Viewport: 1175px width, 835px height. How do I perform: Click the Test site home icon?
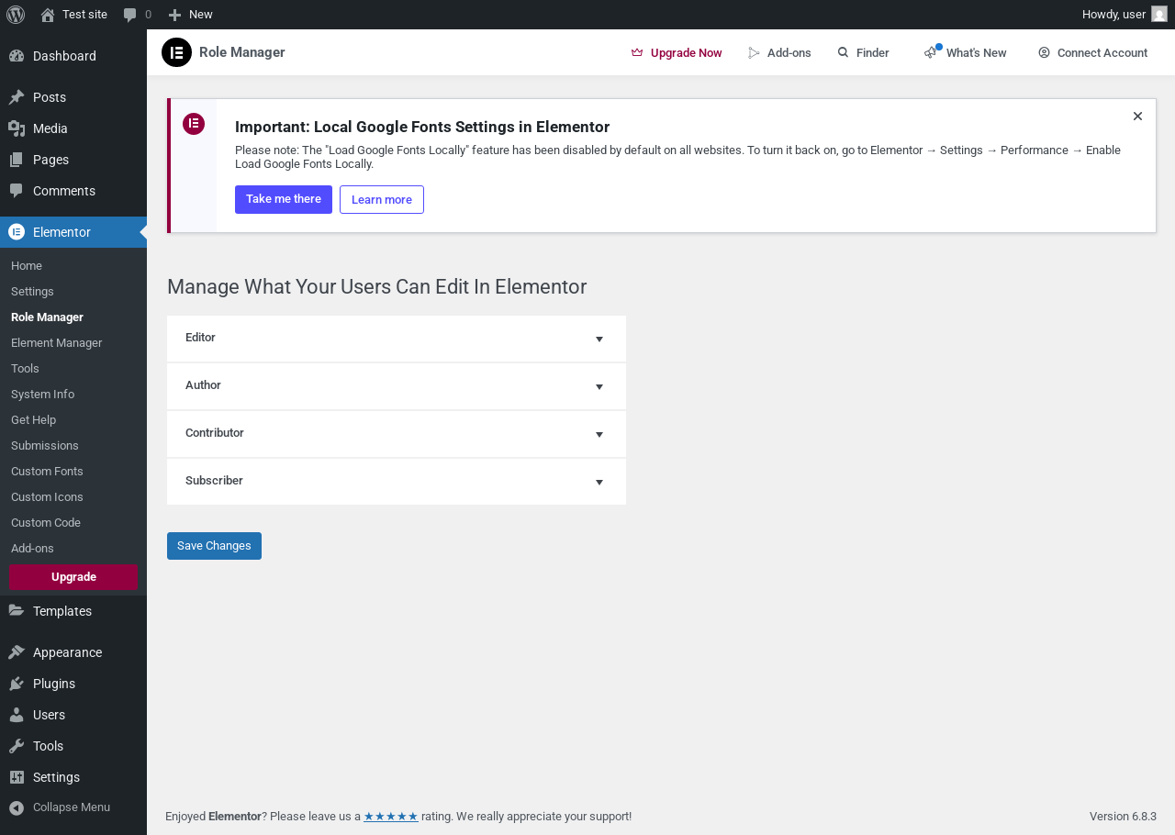click(48, 15)
